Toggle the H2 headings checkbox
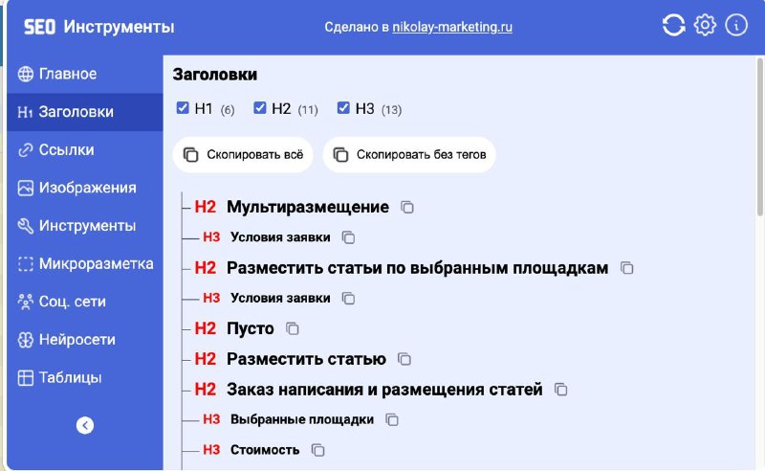This screenshot has height=471, width=765. pos(259,107)
